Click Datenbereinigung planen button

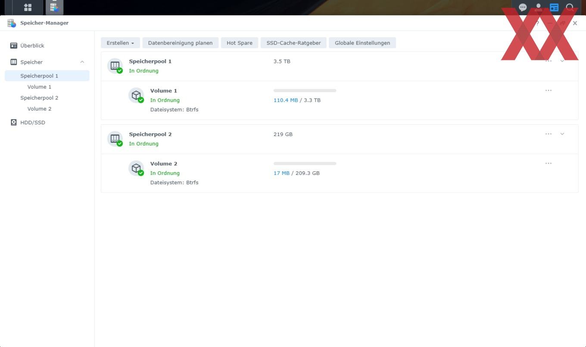180,43
